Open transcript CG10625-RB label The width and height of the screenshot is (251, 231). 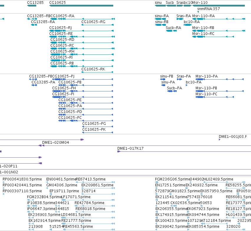[x=62, y=63]
